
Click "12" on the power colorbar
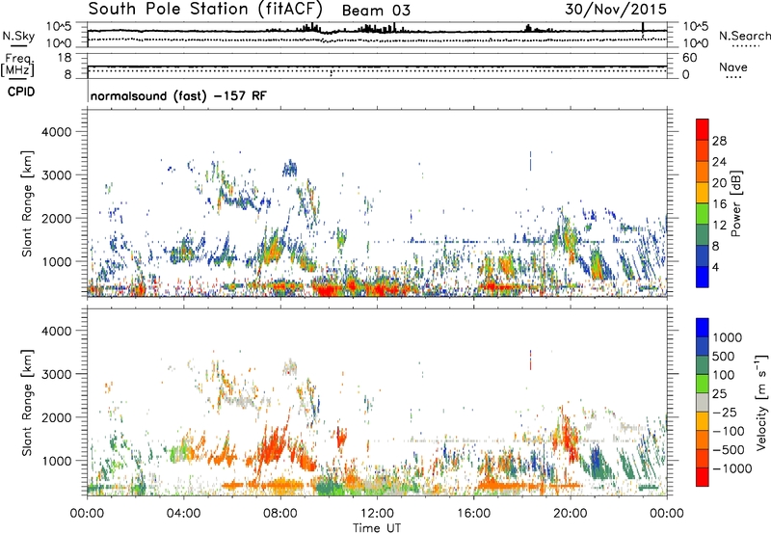719,226
